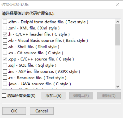Check the .java JAVA source file box

tap(5, 84)
